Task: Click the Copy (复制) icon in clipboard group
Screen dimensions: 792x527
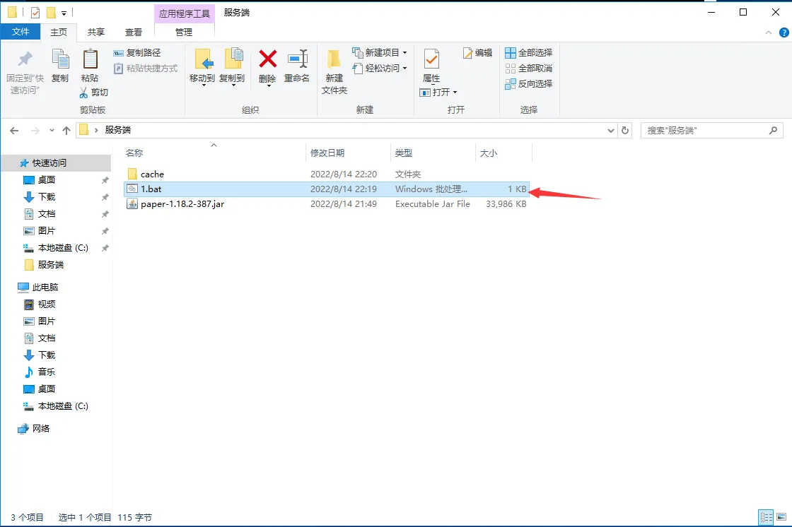Action: click(60, 60)
